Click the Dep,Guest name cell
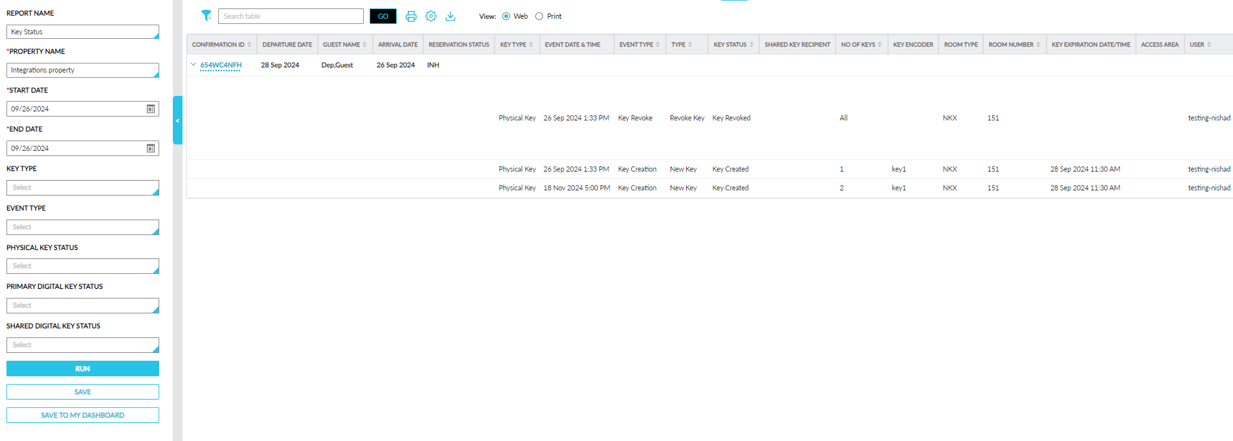This screenshot has width=1233, height=441. pos(337,65)
